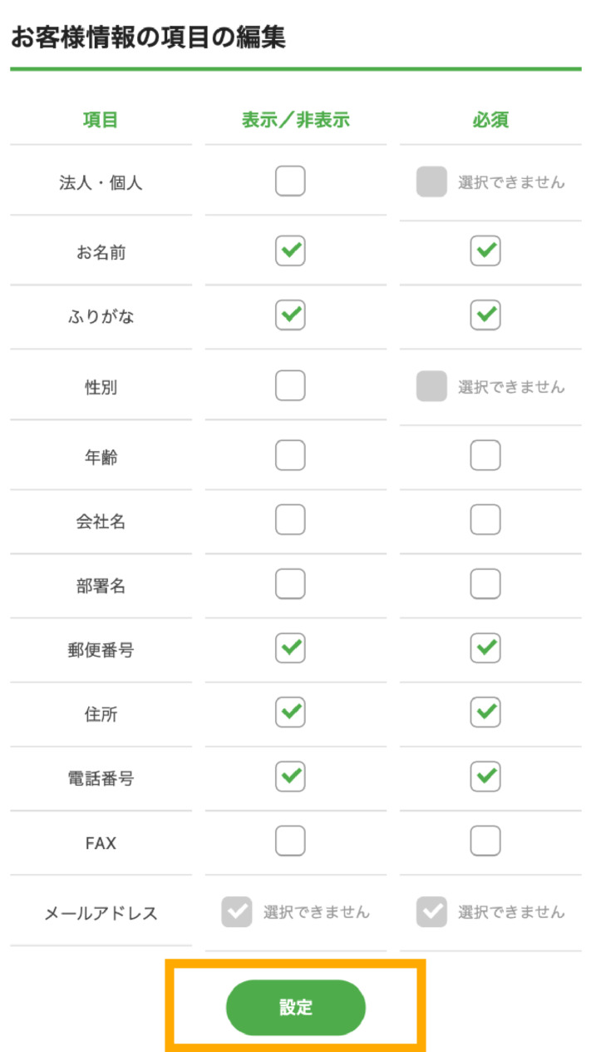Show the 会社名 field
591x1052 pixels.
(290, 519)
